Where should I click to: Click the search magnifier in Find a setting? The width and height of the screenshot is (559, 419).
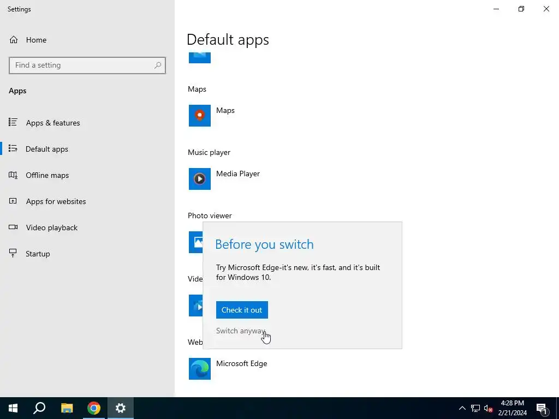[158, 65]
